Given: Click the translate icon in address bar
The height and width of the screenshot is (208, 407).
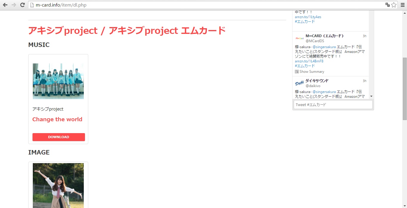Looking at the screenshot, I should coord(387,5).
